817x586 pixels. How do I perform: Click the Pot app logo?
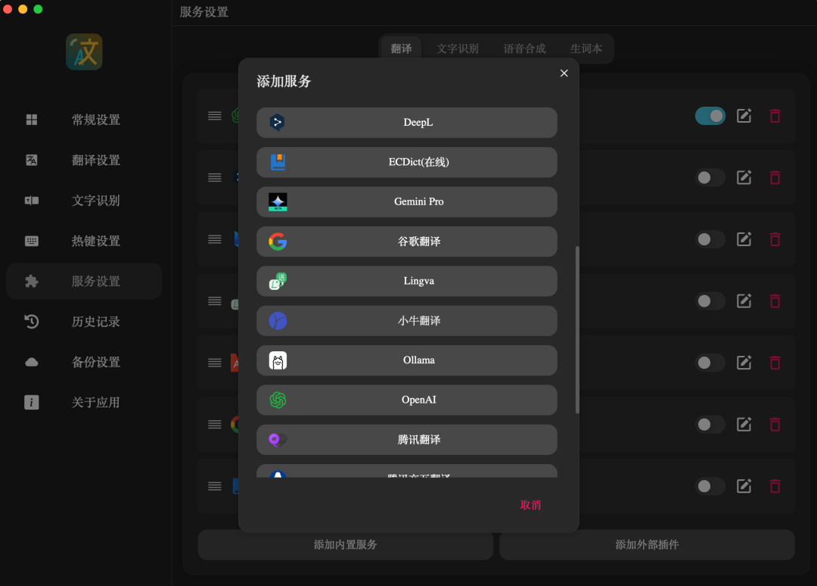coord(84,51)
